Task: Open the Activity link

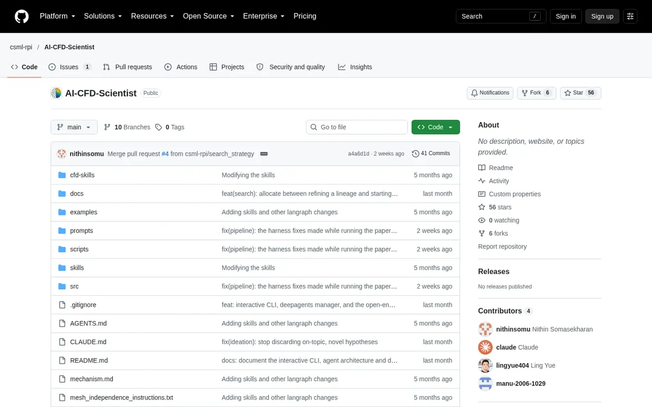Action: click(x=493, y=181)
